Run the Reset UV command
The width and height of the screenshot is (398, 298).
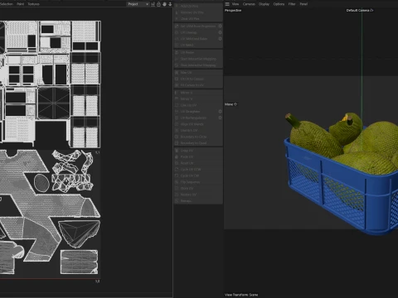[198, 163]
